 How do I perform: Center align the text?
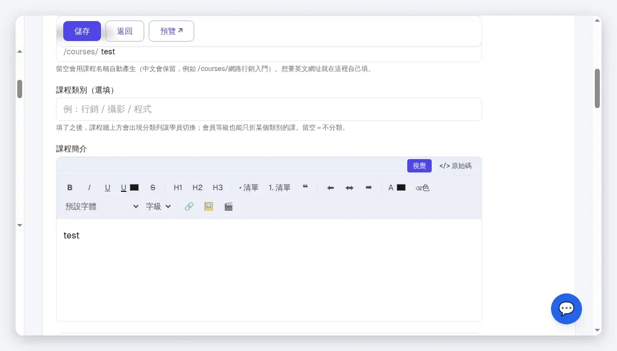click(350, 187)
